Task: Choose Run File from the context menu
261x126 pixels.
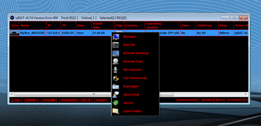Action: 135,45
